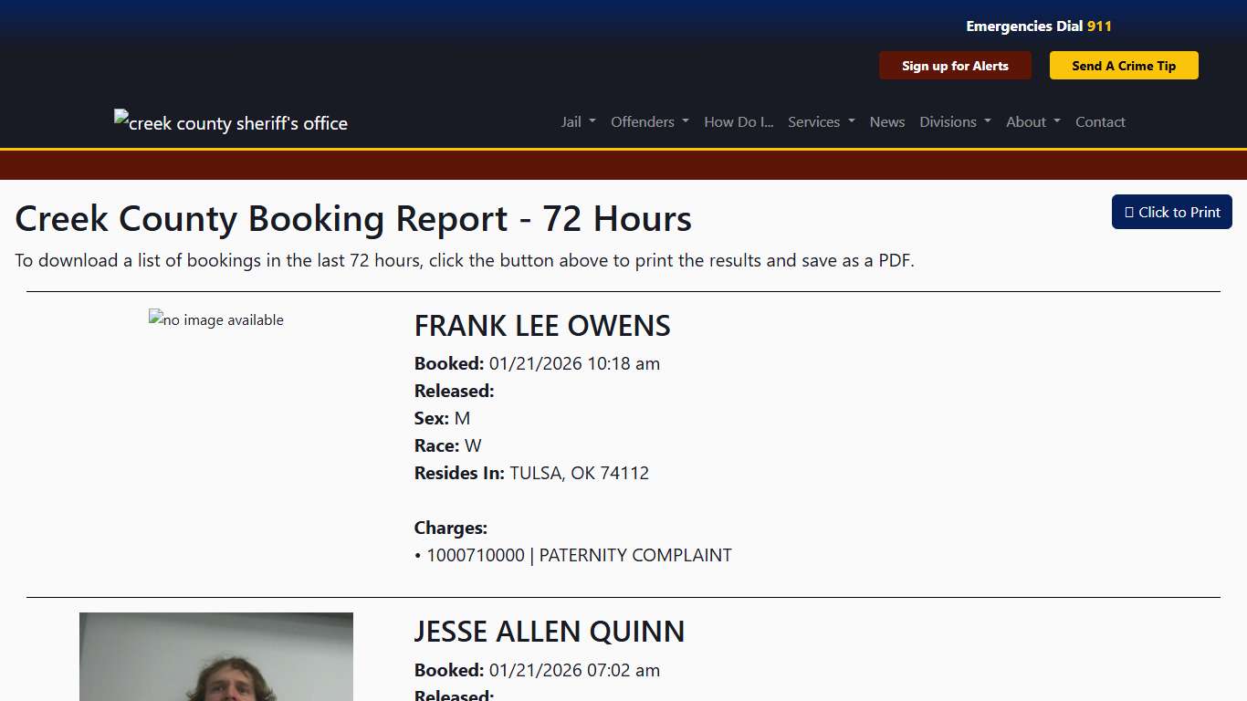Click the name FRANK LEE OWENS
This screenshot has width=1247, height=701.
[x=541, y=326]
